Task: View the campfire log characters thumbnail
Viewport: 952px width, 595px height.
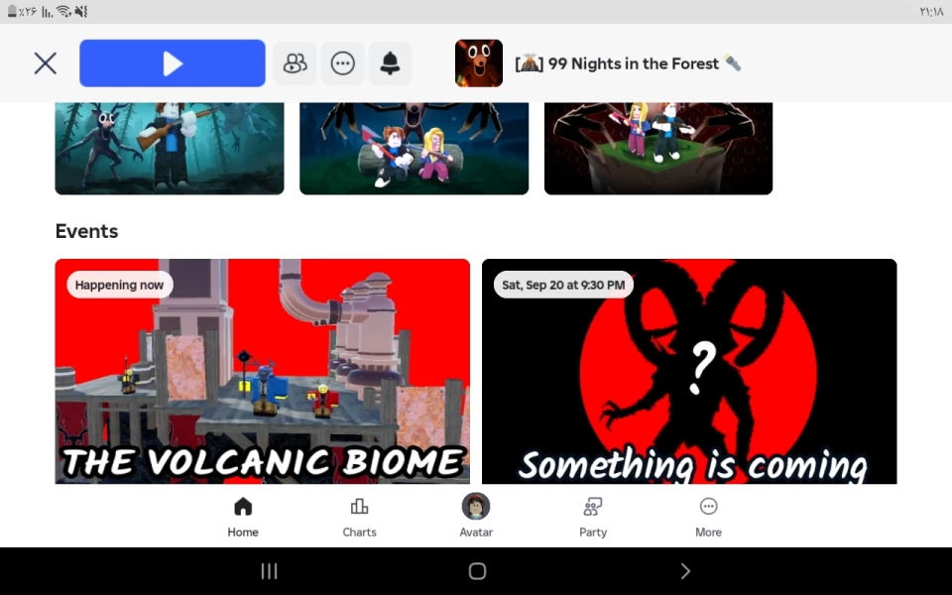Action: pyautogui.click(x=415, y=148)
